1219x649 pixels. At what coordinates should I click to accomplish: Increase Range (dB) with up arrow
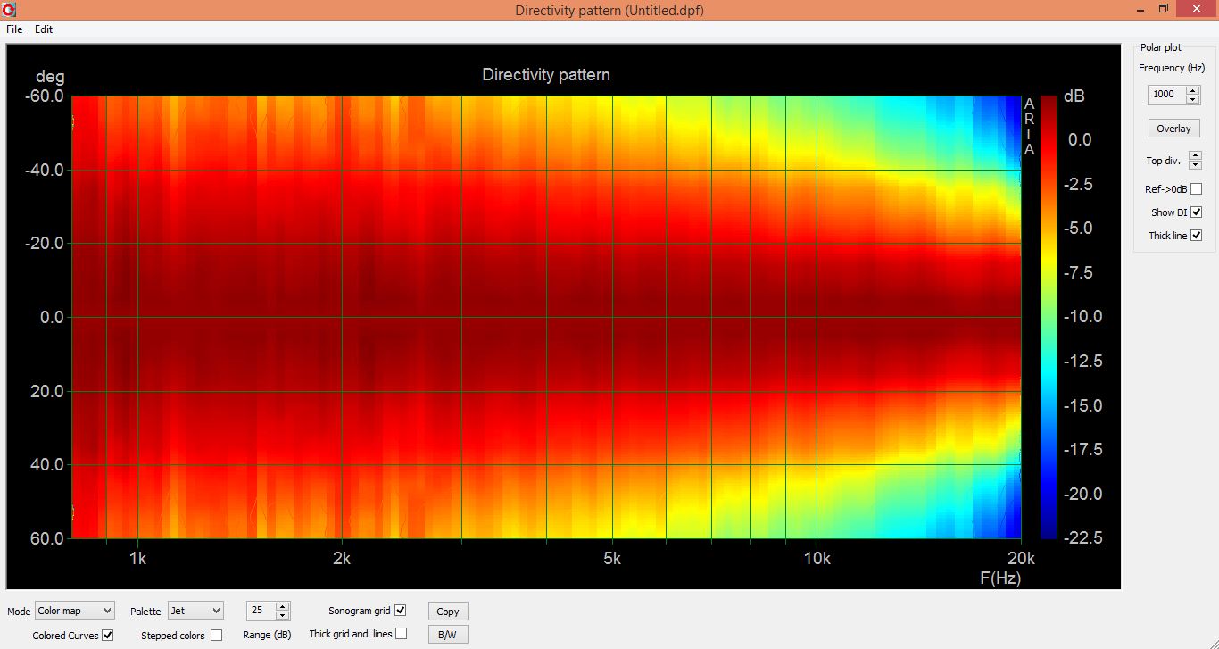(283, 606)
